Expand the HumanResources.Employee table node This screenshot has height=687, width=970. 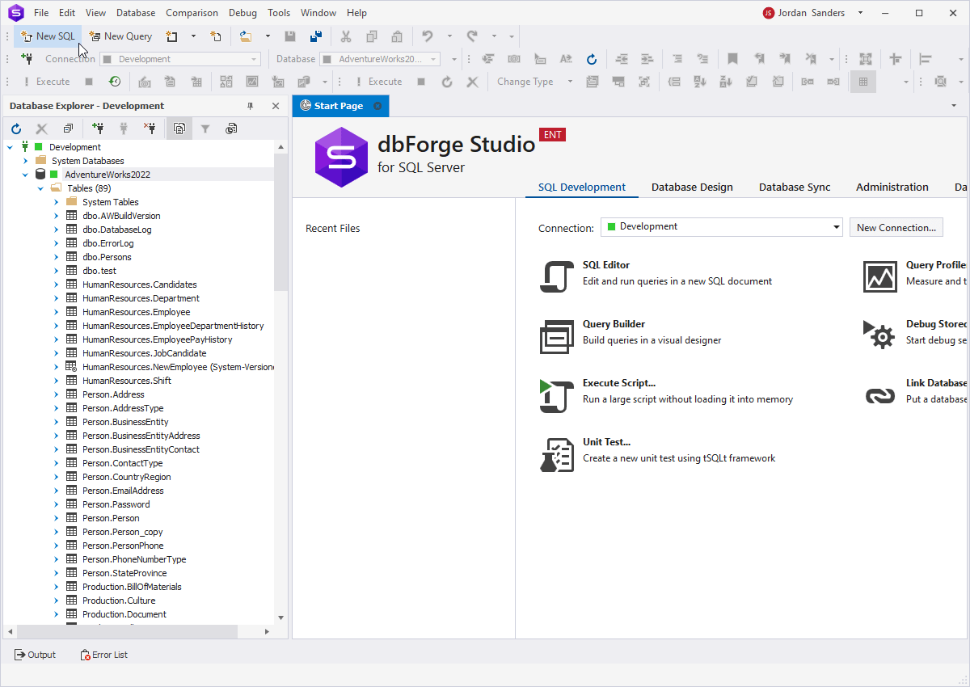(x=56, y=312)
